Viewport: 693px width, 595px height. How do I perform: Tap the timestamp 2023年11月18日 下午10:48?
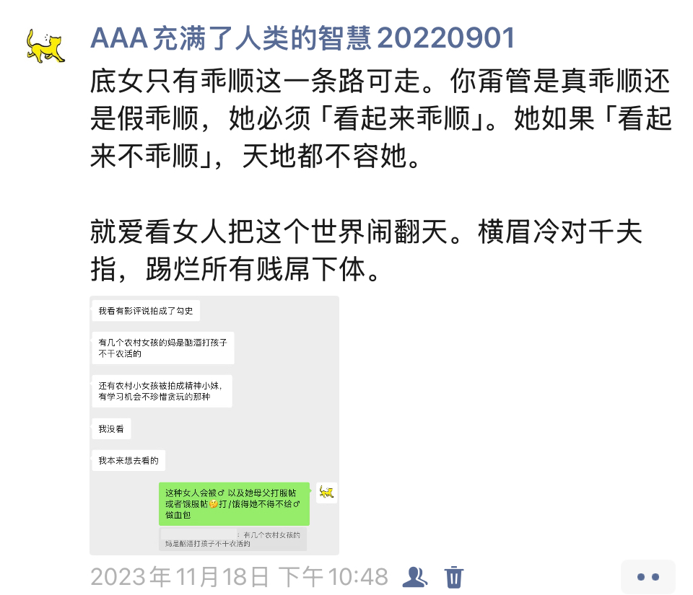(x=239, y=577)
